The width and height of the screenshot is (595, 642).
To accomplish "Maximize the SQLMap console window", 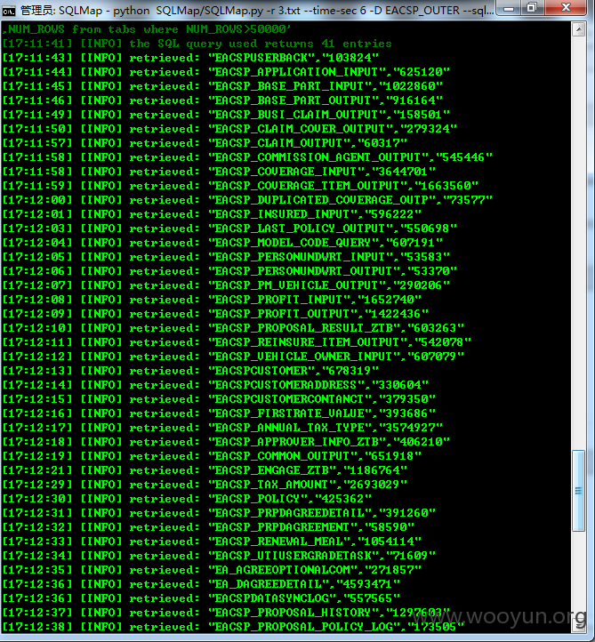I will [x=532, y=8].
